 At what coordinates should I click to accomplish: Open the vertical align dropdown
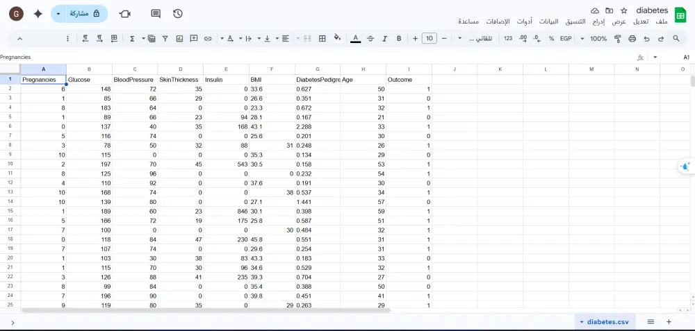point(263,38)
